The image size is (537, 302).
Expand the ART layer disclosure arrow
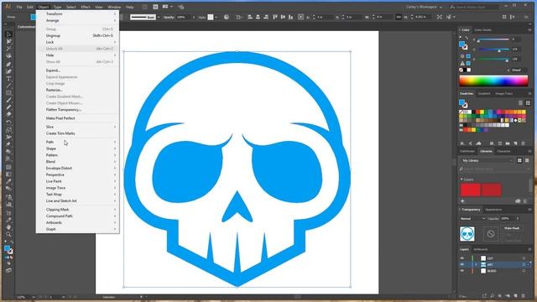[476, 265]
